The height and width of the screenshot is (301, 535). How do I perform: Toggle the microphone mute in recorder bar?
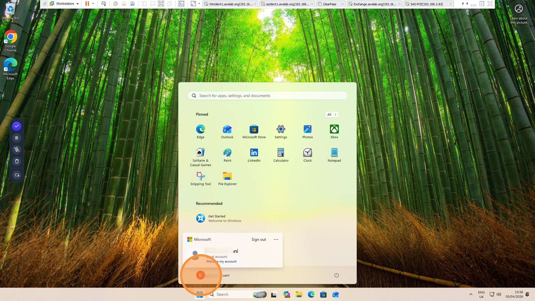tap(17, 150)
